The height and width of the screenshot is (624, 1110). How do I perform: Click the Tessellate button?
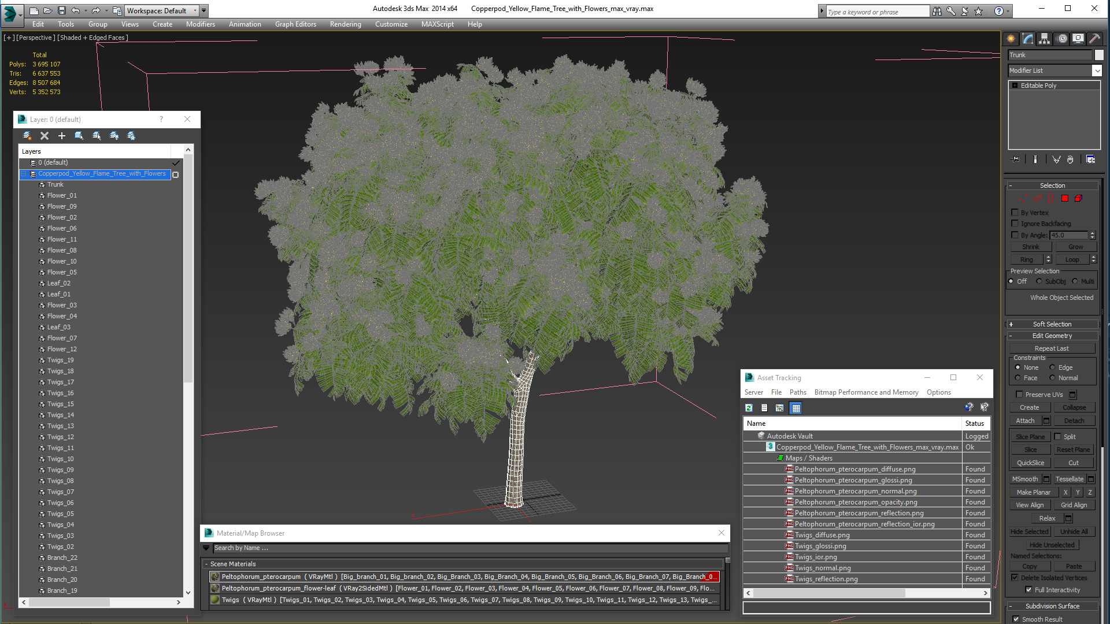pyautogui.click(x=1069, y=479)
